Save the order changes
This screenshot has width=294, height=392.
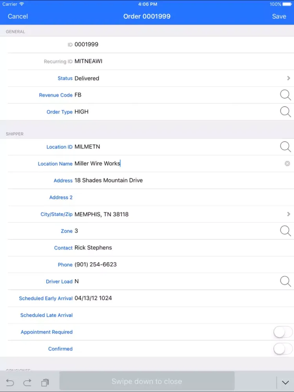279,16
